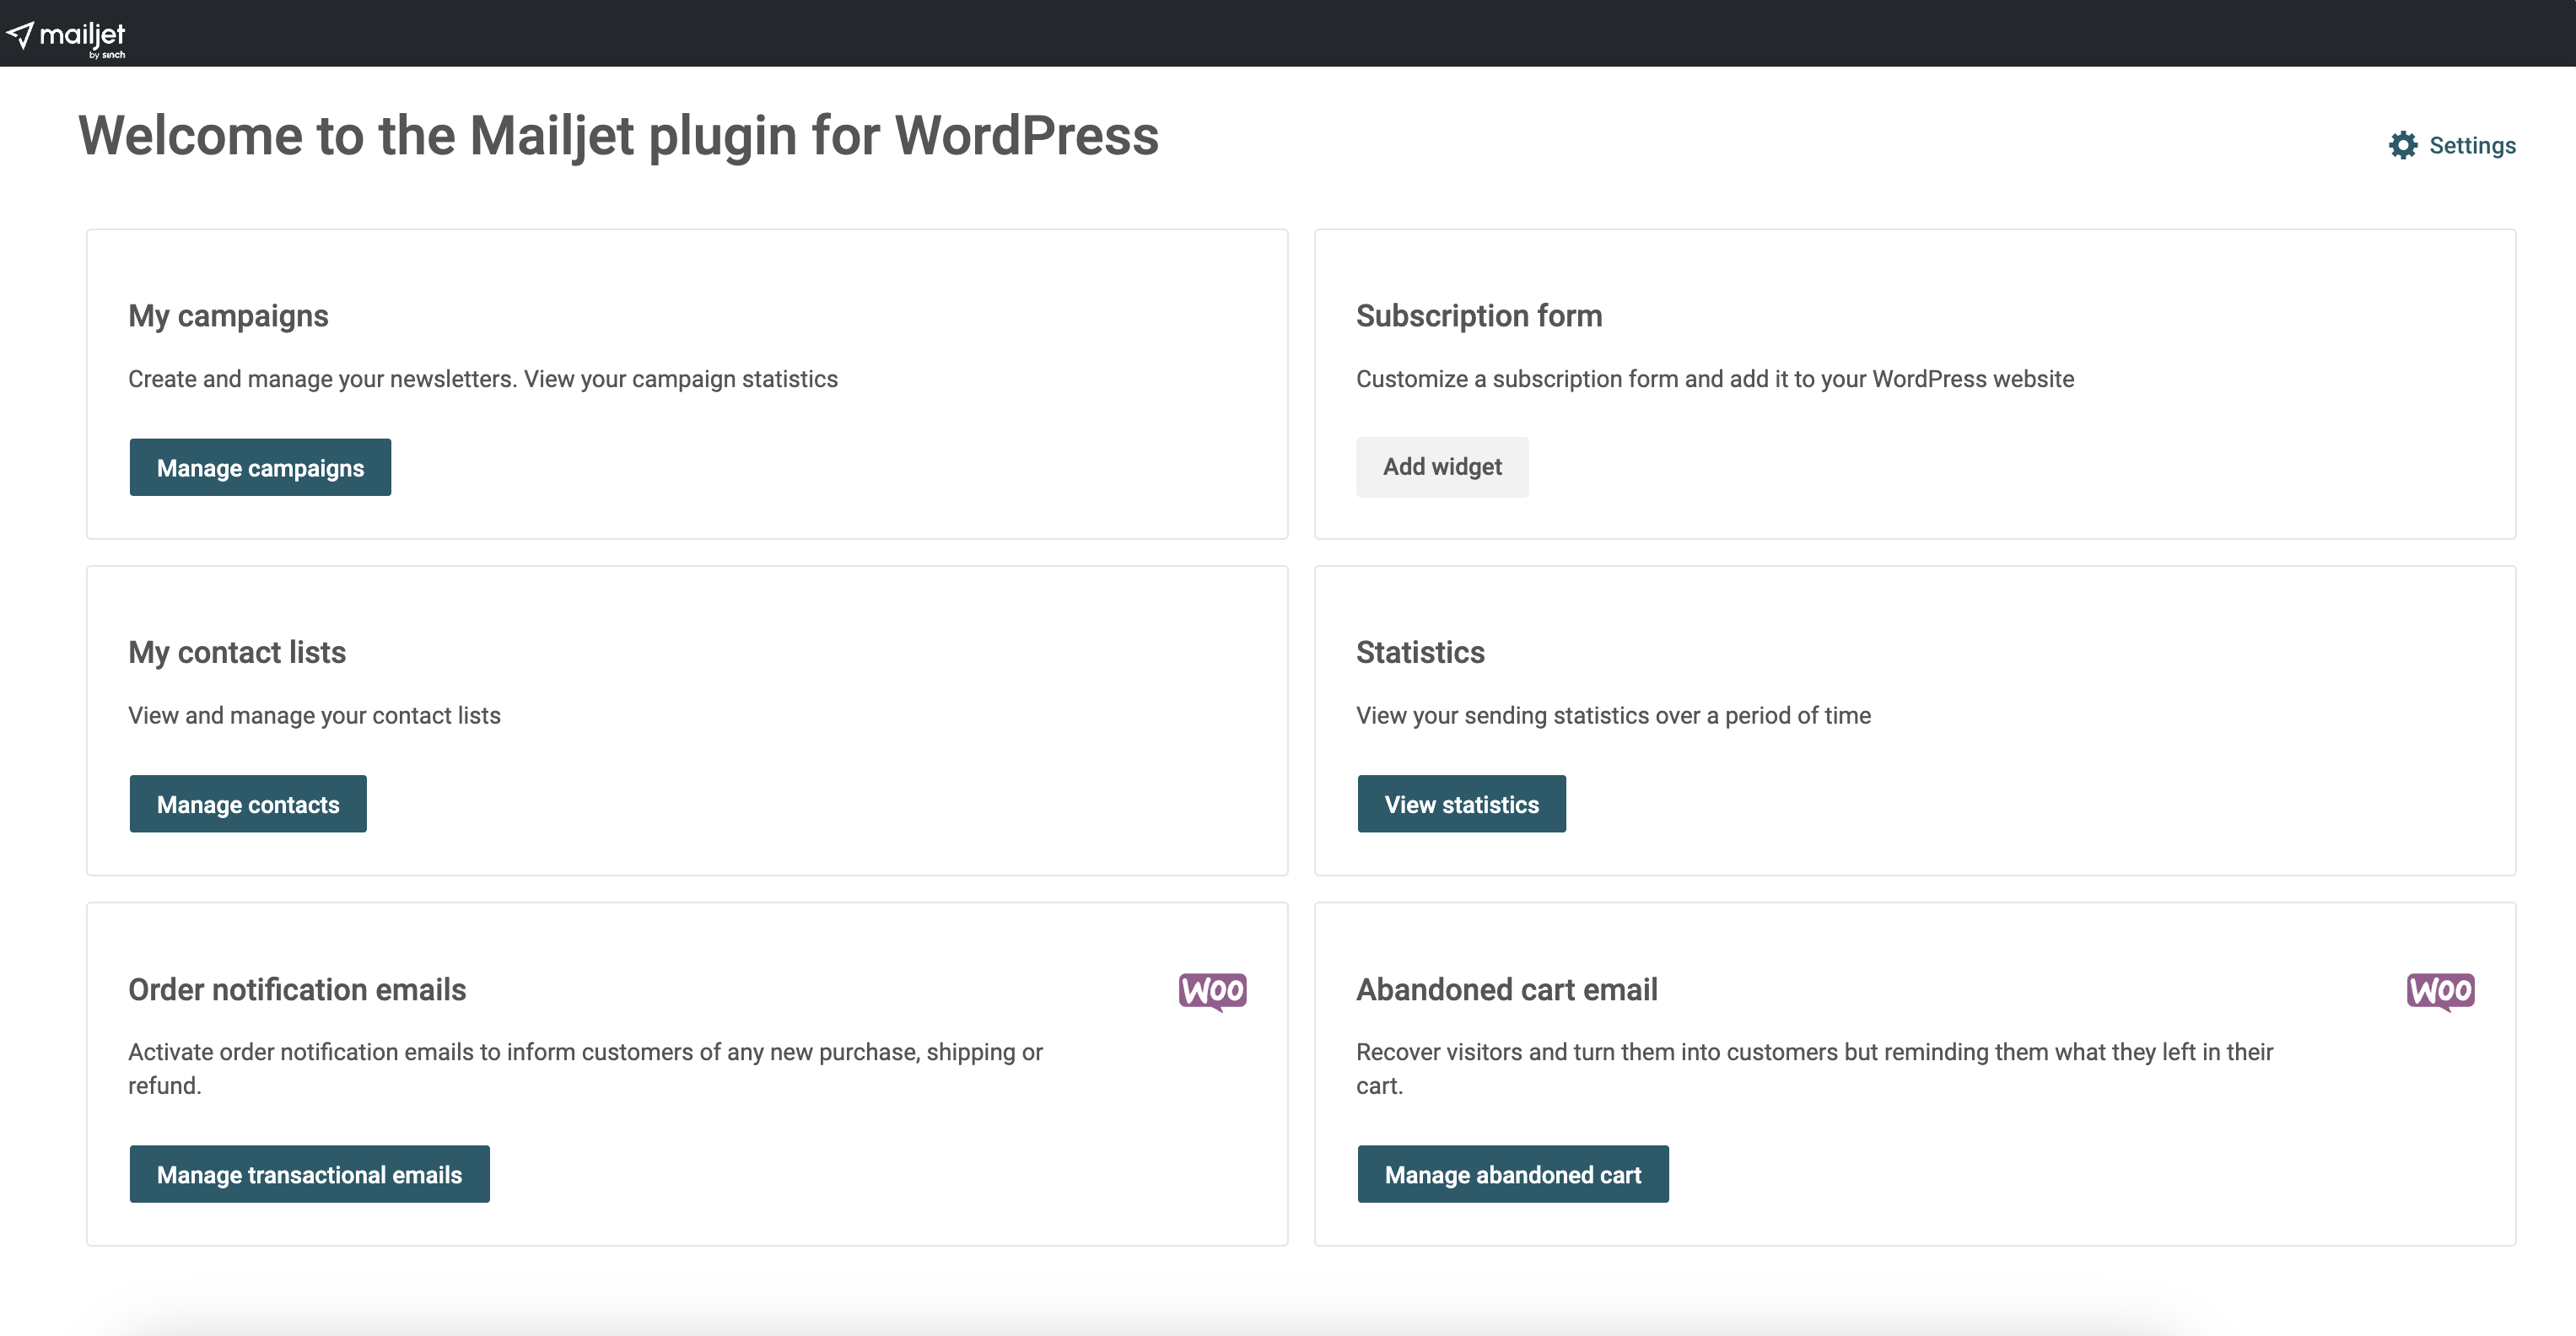Viewport: 2576px width, 1336px height.
Task: Click the Subscription form heading
Action: [1478, 316]
